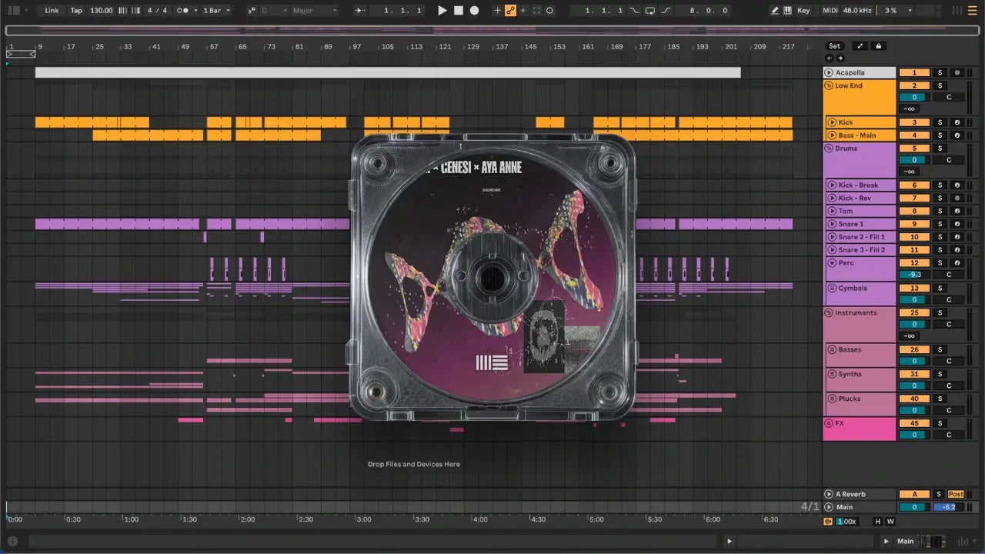This screenshot has height=554, width=985.
Task: Open the Major scale mode dropdown
Action: pyautogui.click(x=315, y=11)
